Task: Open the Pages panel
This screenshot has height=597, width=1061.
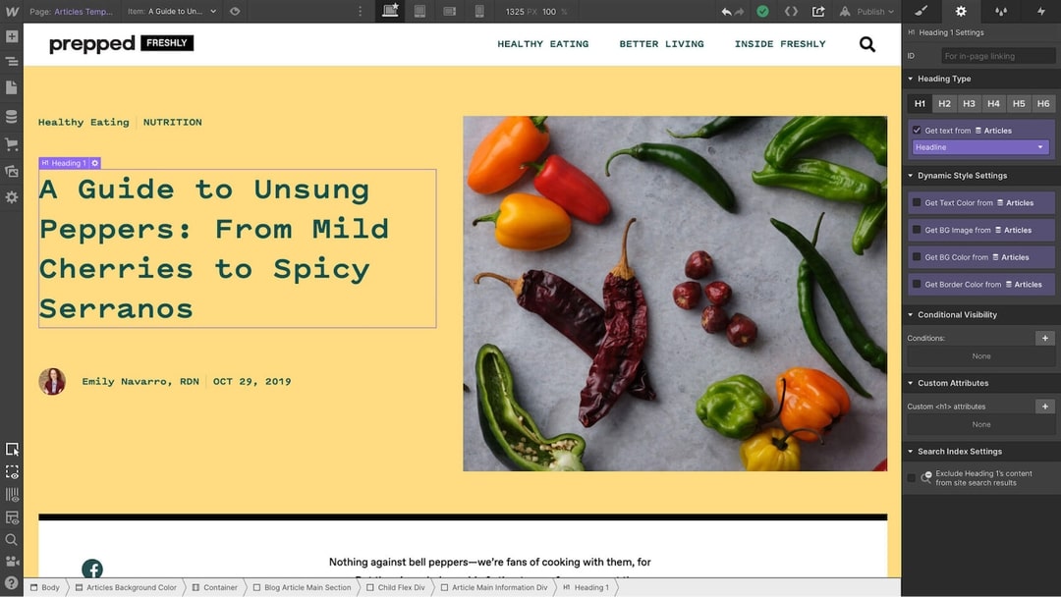Action: click(12, 87)
